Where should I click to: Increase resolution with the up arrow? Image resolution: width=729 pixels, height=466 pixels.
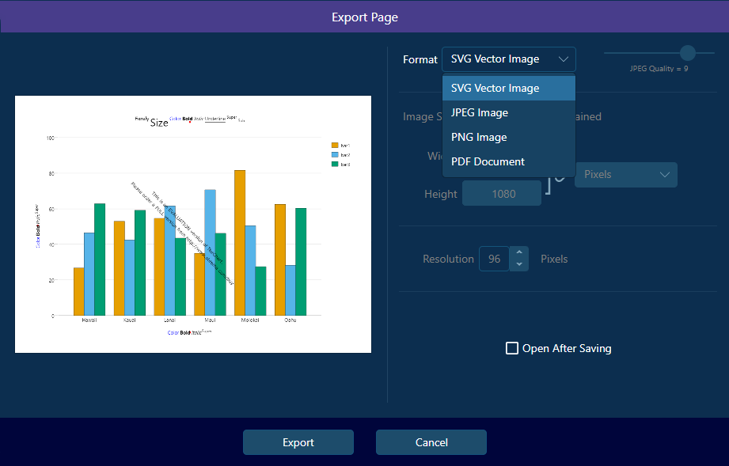(519, 252)
